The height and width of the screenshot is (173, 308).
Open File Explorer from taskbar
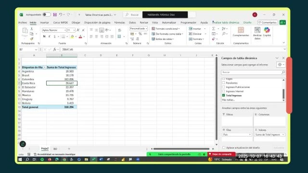(x=86, y=160)
